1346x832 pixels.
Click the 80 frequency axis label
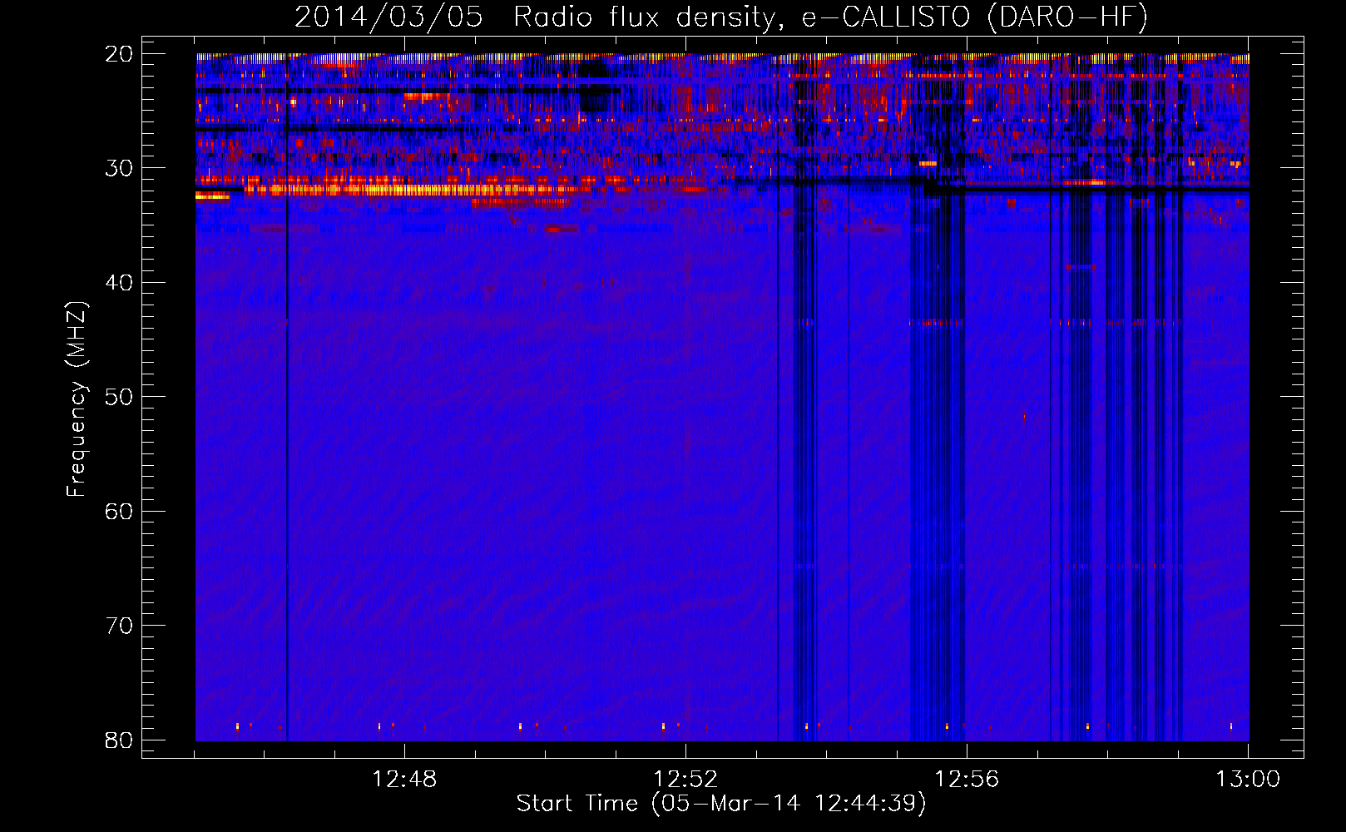[119, 740]
